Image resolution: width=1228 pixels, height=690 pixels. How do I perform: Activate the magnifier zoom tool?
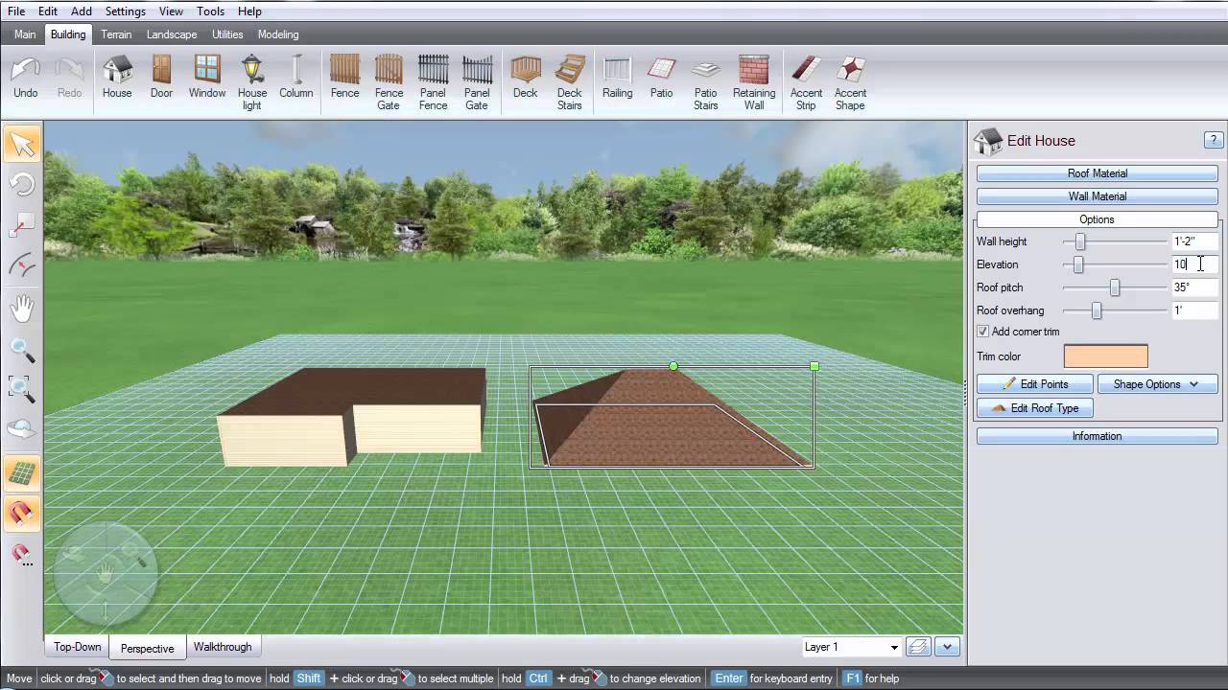pos(22,350)
